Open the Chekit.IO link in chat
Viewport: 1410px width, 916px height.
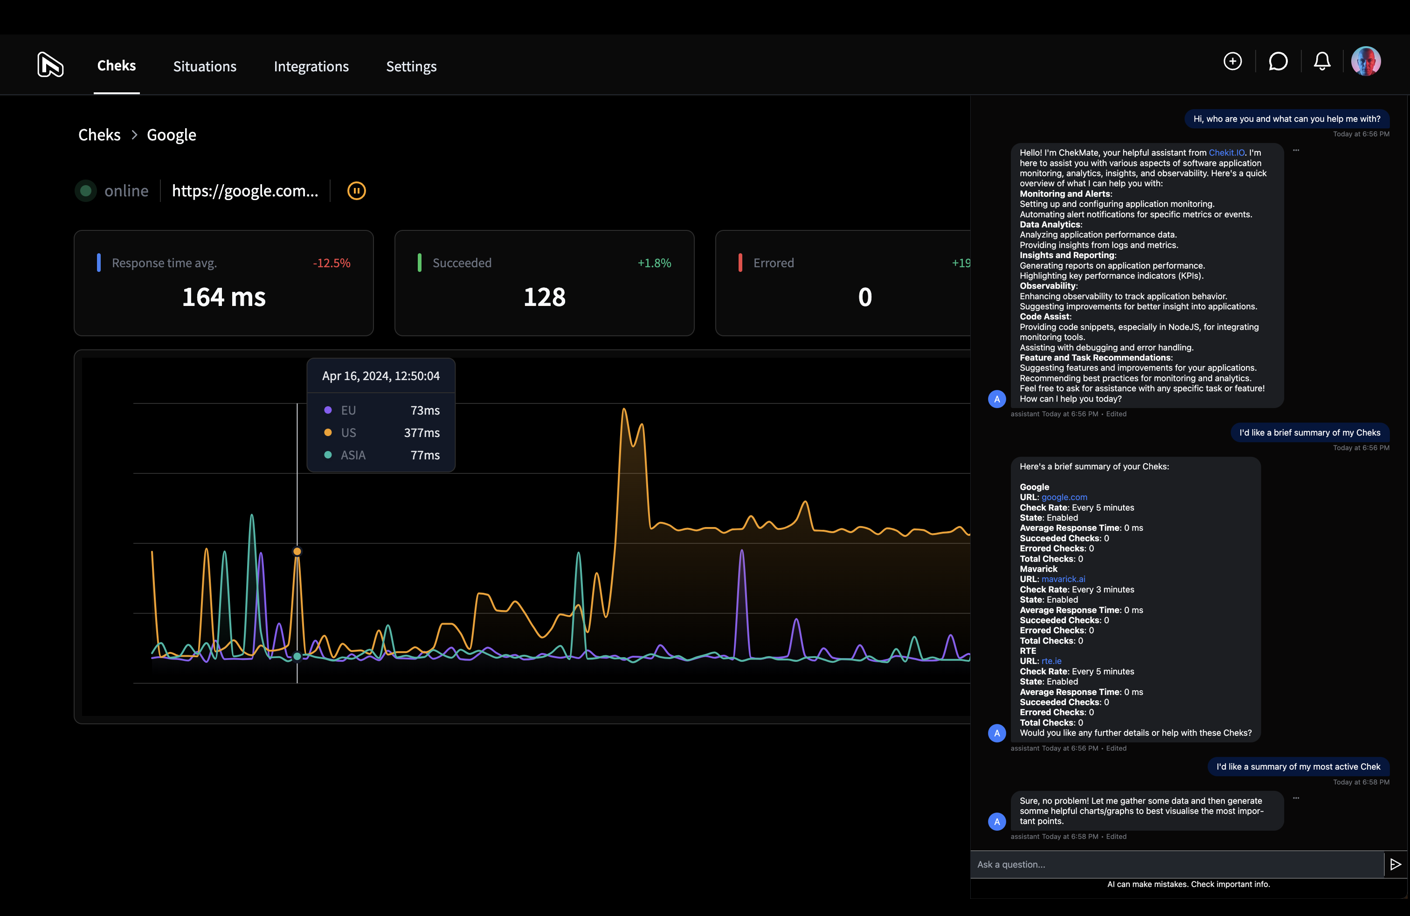pos(1226,153)
